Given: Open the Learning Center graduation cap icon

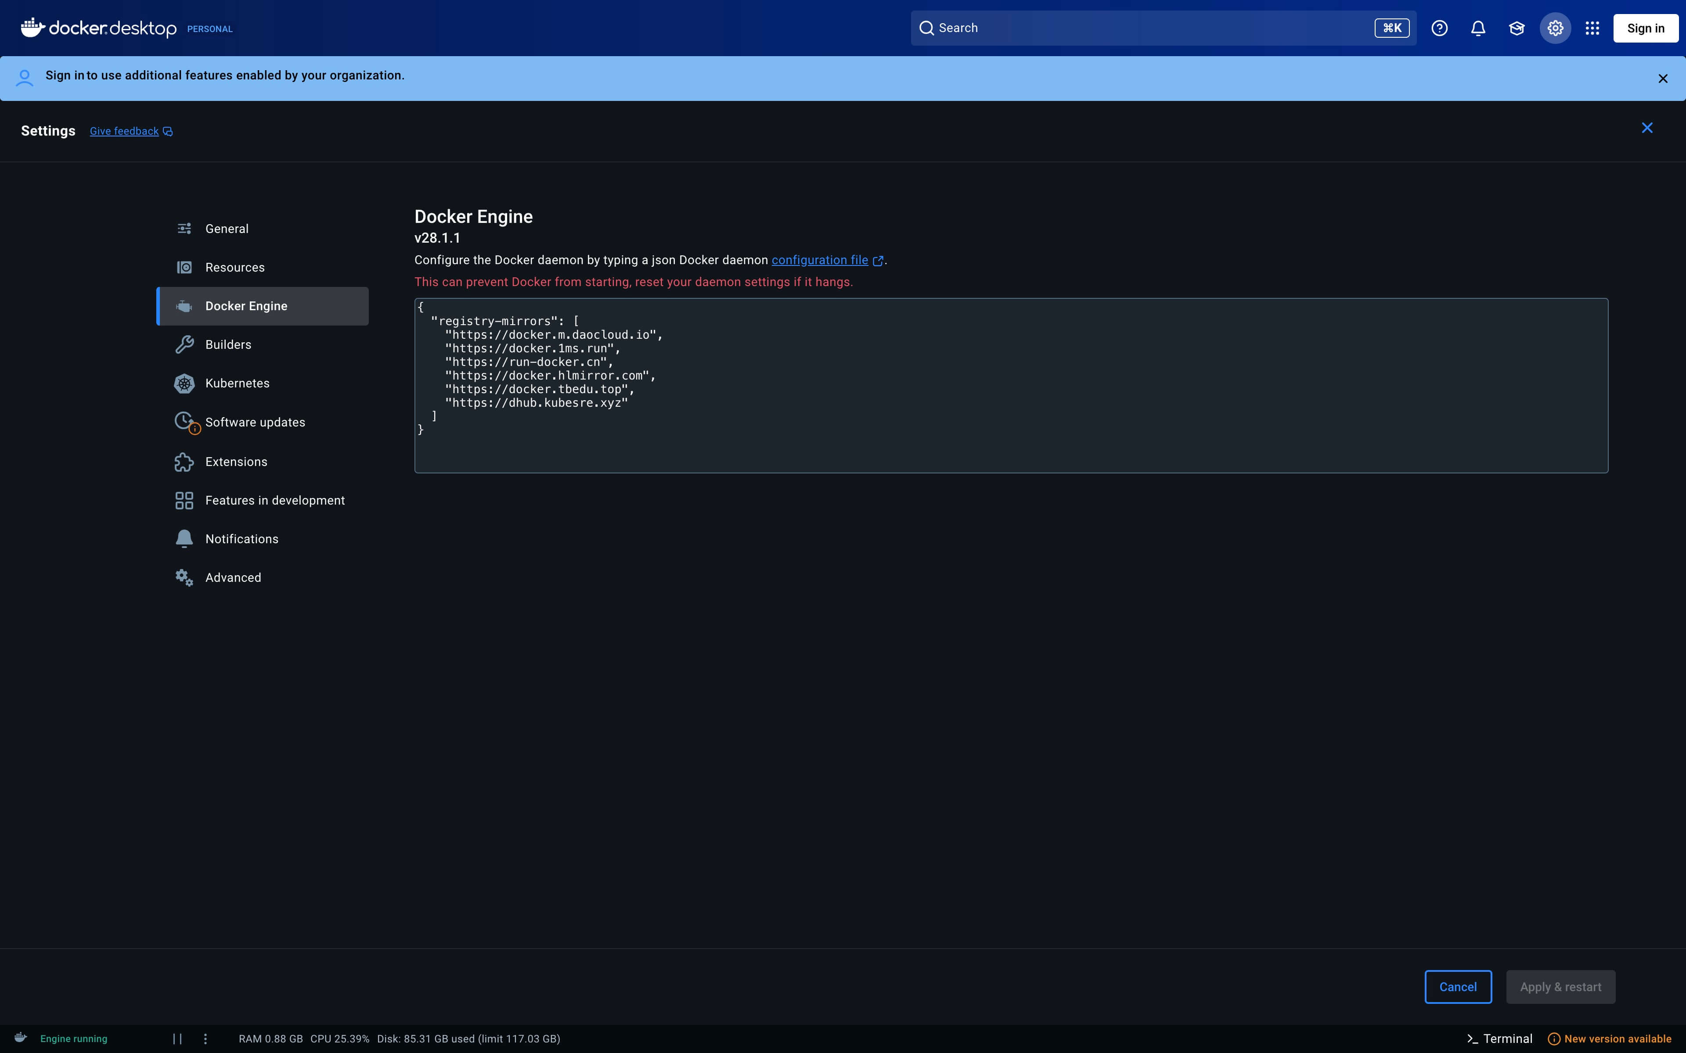Looking at the screenshot, I should pos(1516,28).
